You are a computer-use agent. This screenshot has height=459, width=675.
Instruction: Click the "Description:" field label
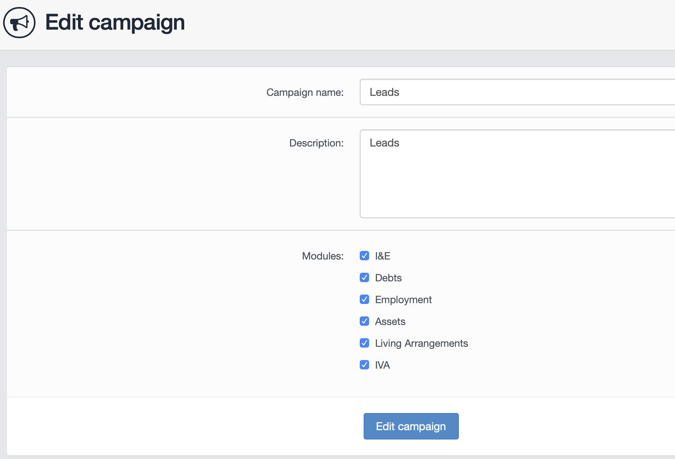316,143
